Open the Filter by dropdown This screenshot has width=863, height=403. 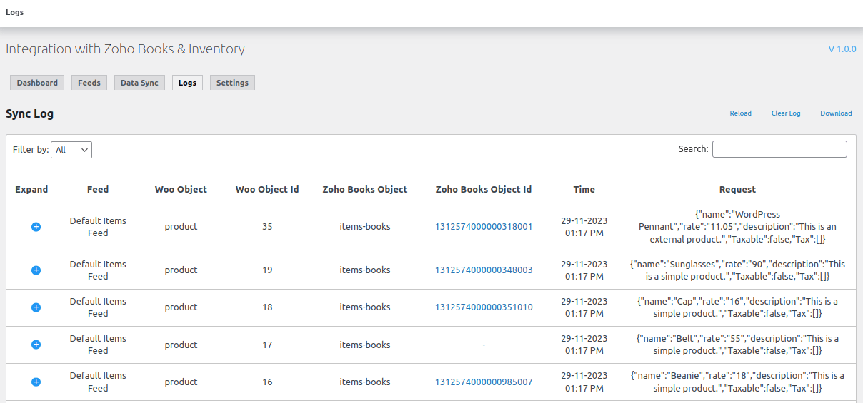(71, 150)
